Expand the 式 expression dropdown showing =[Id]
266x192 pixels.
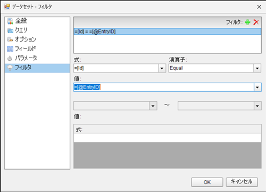click(x=162, y=68)
